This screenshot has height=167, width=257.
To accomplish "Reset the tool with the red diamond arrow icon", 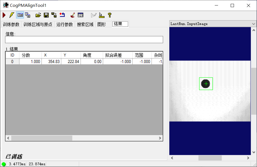I will click(x=62, y=15).
